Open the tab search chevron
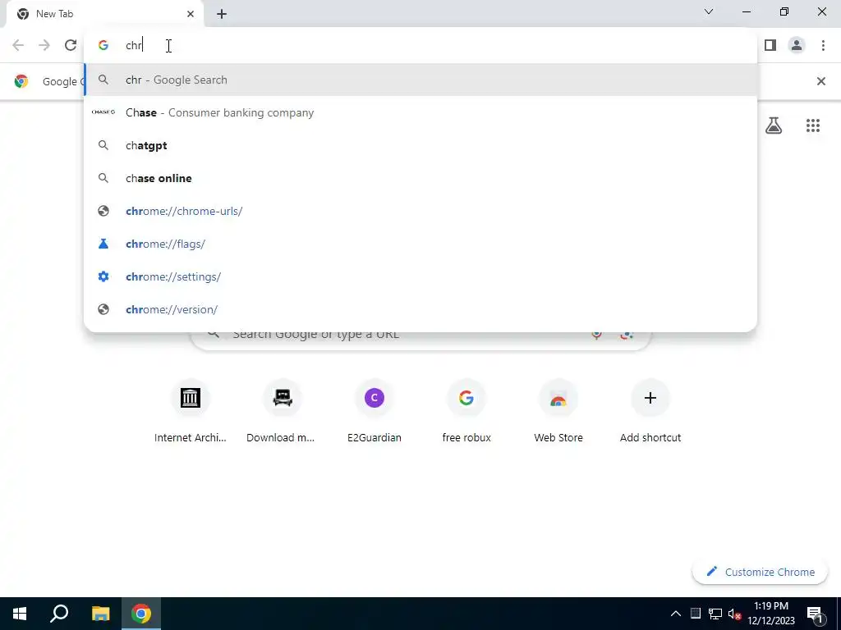Image resolution: width=841 pixels, height=630 pixels. [x=709, y=11]
